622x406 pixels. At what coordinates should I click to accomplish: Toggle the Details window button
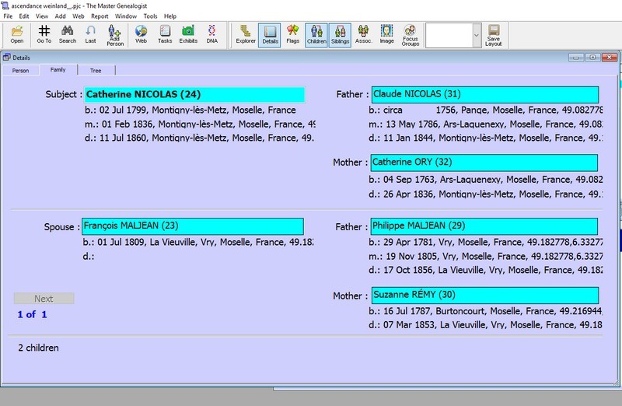[x=270, y=35]
